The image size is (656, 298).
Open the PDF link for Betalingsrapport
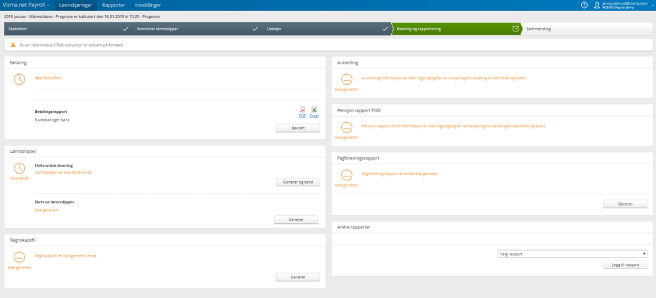[302, 116]
